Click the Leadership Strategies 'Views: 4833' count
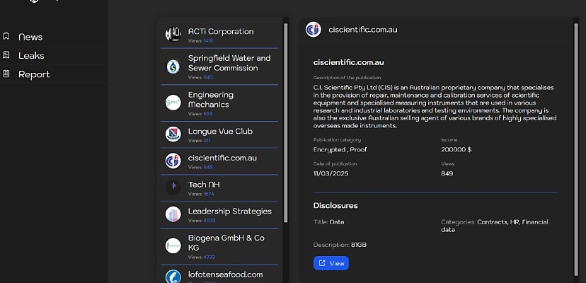Image resolution: width=586 pixels, height=283 pixels. pyautogui.click(x=202, y=221)
